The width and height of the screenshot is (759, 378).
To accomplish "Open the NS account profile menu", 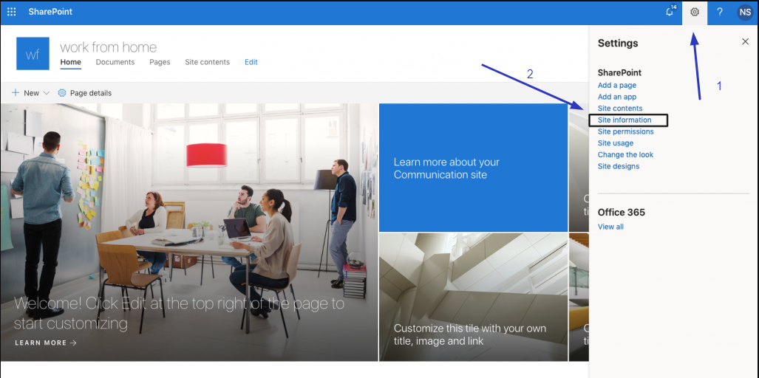I will pos(746,12).
